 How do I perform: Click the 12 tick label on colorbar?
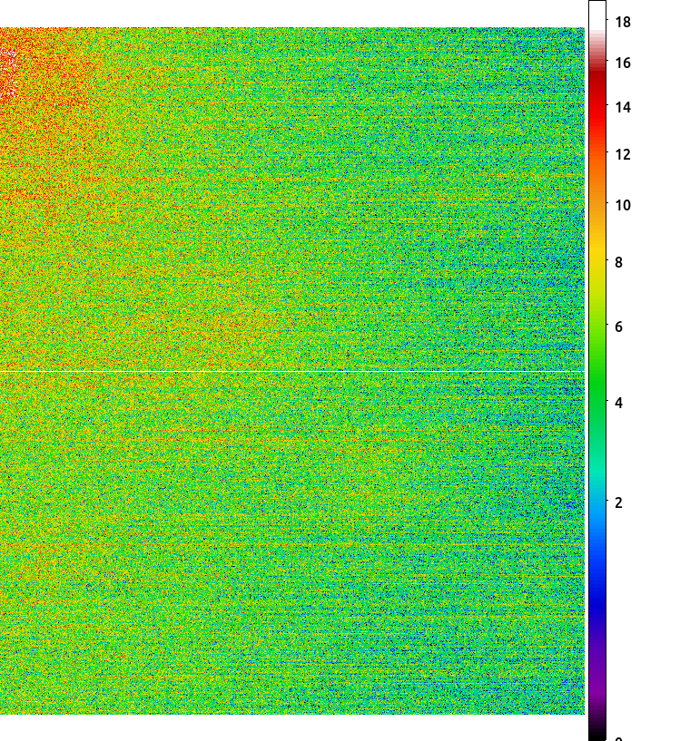[x=623, y=154]
